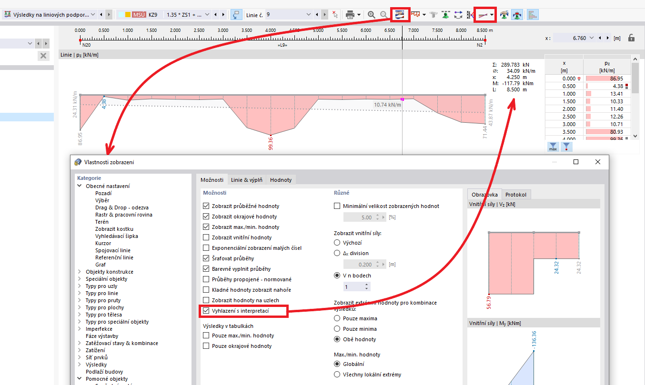This screenshot has width=645, height=385.
Task: Switch to the Protokol preview tab
Action: 516,195
